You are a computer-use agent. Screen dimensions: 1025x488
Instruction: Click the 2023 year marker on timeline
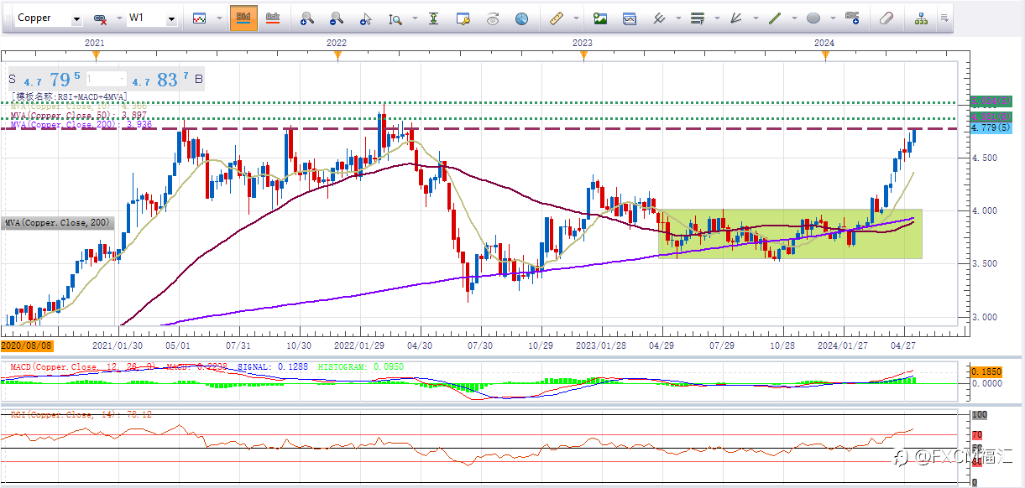tap(583, 43)
